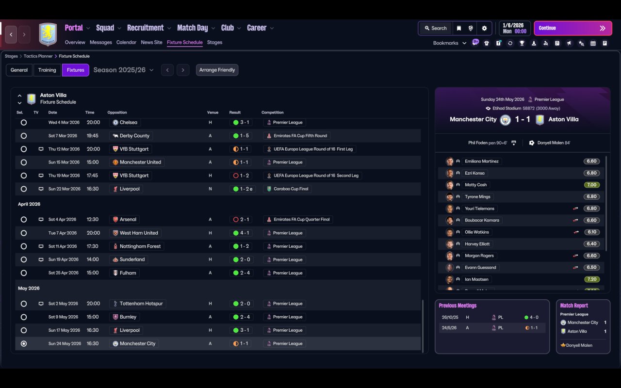Screen dimensions: 621x388
Task: Expand the Career menu chevron
Action: click(x=272, y=28)
